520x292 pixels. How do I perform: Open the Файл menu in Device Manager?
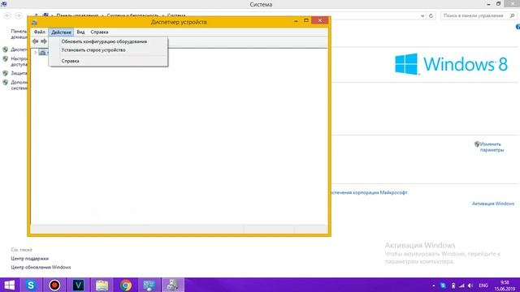[40, 32]
